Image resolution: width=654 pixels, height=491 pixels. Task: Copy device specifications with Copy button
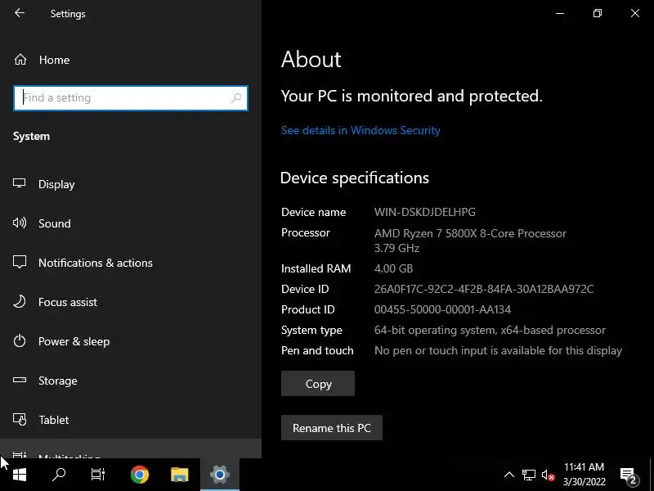coord(318,384)
